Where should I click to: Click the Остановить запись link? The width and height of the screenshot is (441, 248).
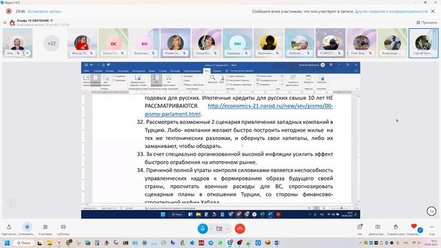44,11
